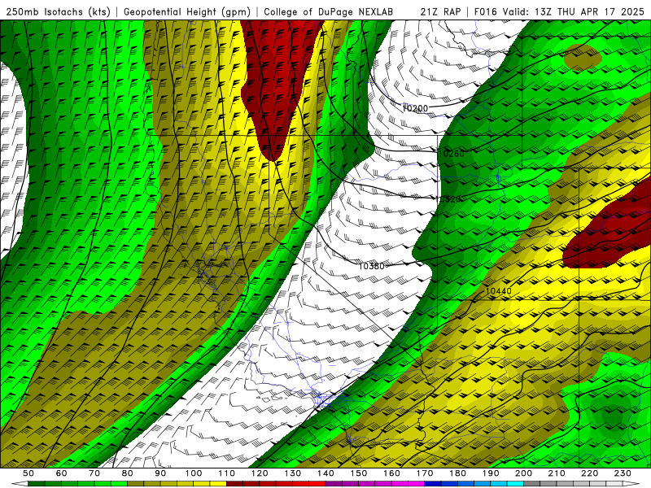
Task: Click the 90 value on the color scale
Action: click(160, 473)
